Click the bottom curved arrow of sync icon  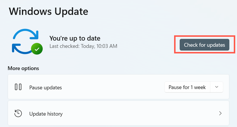(21, 51)
